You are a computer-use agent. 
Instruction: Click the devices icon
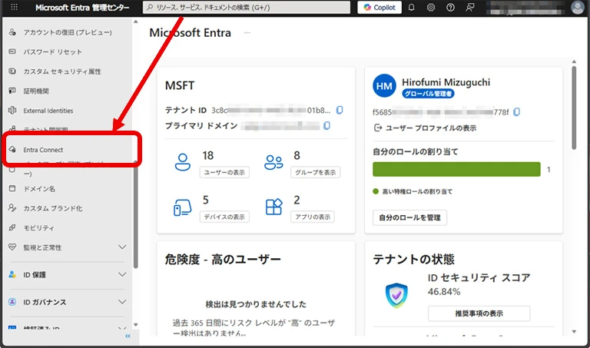(183, 207)
